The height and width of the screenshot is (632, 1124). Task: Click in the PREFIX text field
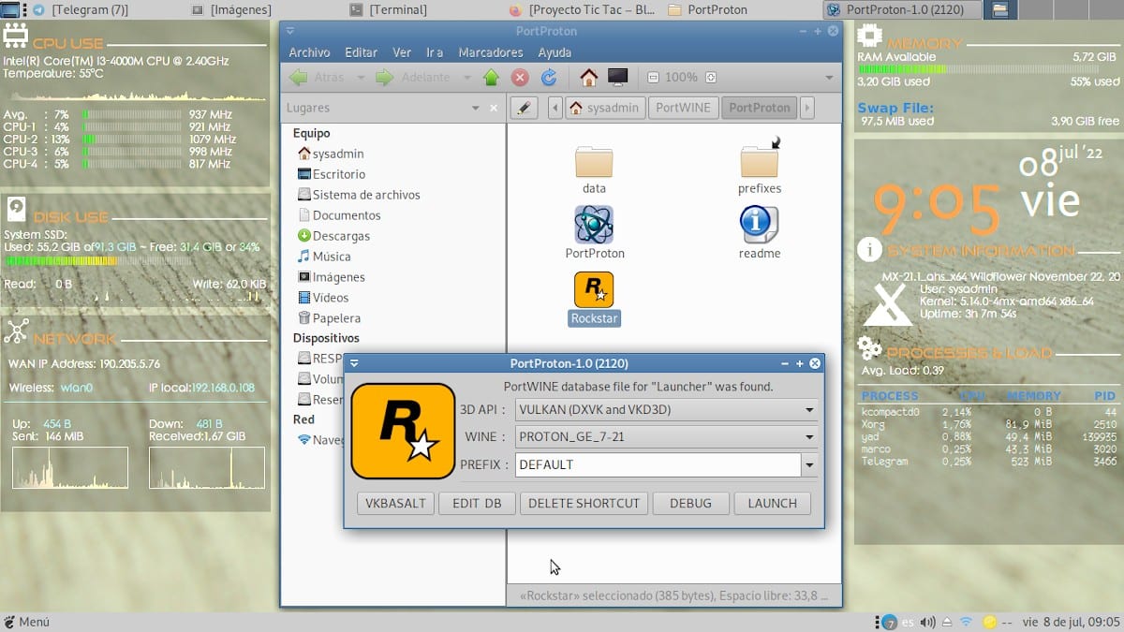(656, 465)
